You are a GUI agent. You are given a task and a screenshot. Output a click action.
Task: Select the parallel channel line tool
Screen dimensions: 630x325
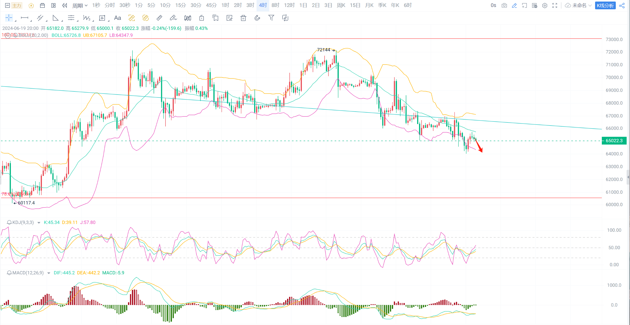click(40, 18)
